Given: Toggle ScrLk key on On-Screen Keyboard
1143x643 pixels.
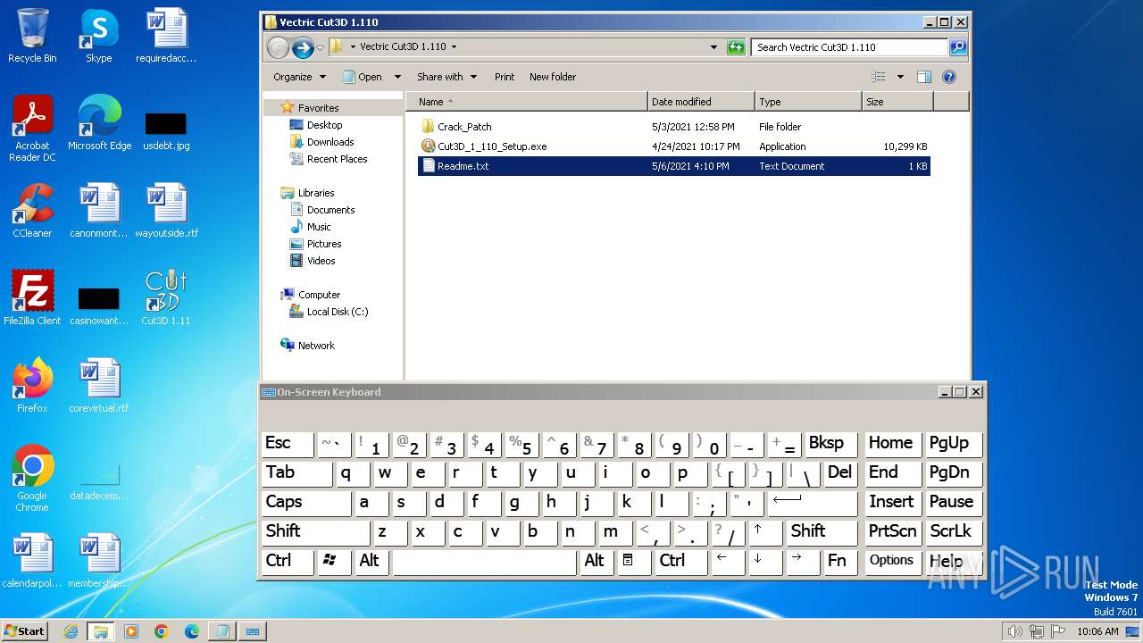Looking at the screenshot, I should (955, 532).
